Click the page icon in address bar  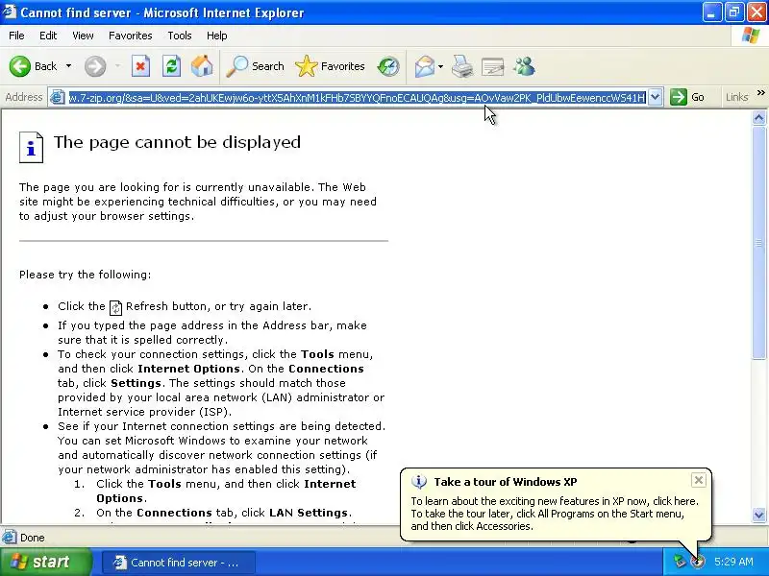point(58,97)
